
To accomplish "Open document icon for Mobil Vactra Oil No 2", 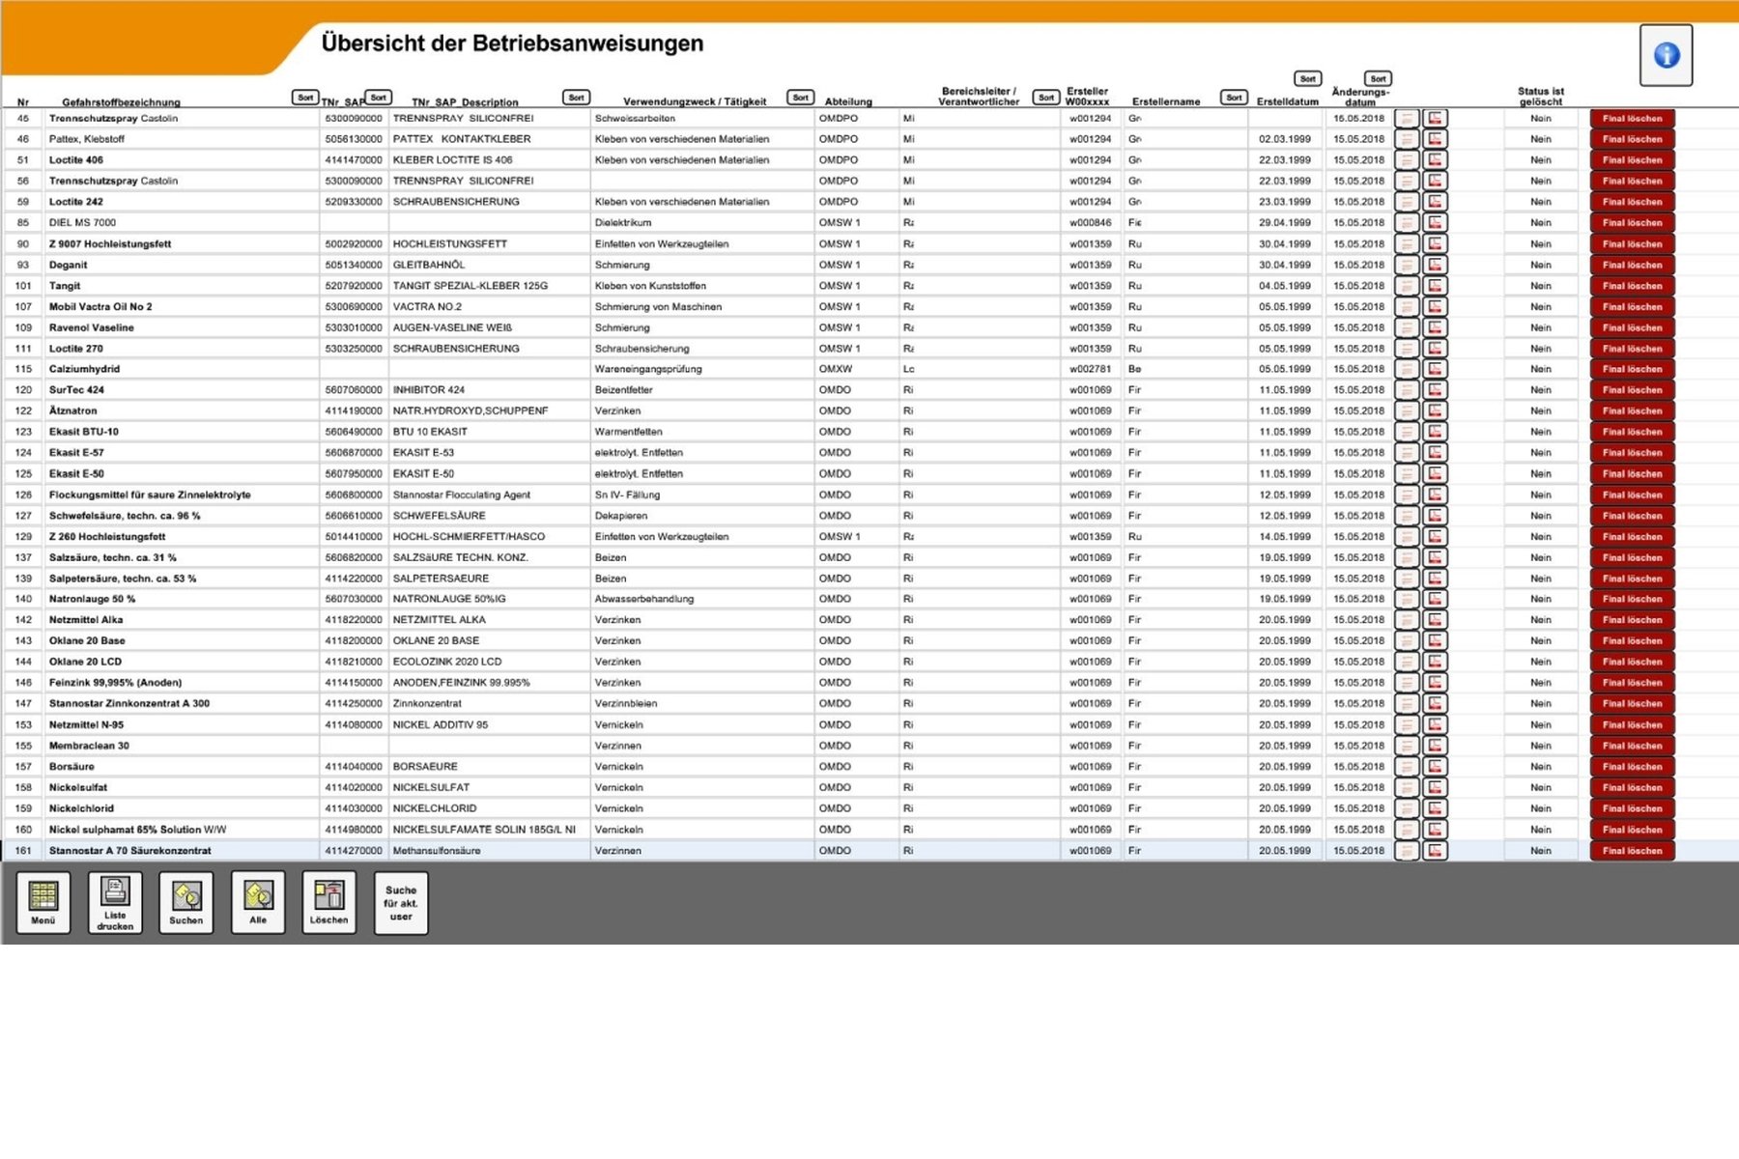I will click(x=1407, y=307).
